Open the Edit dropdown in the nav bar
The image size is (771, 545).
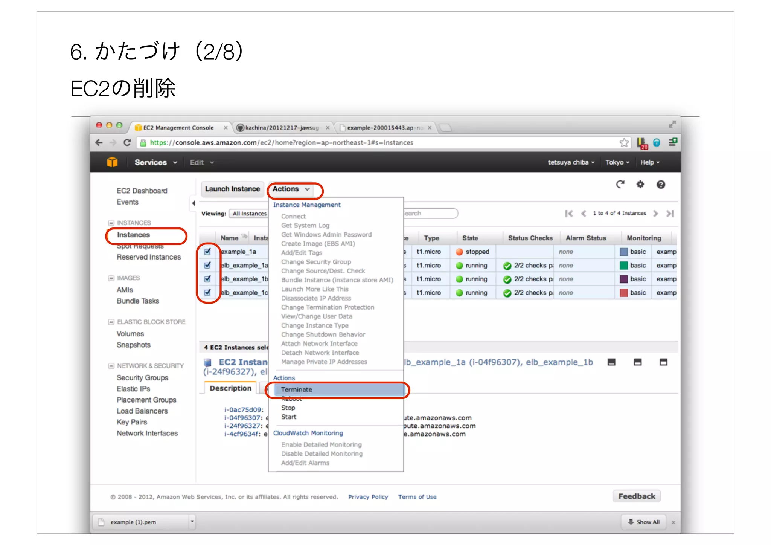[x=202, y=162]
